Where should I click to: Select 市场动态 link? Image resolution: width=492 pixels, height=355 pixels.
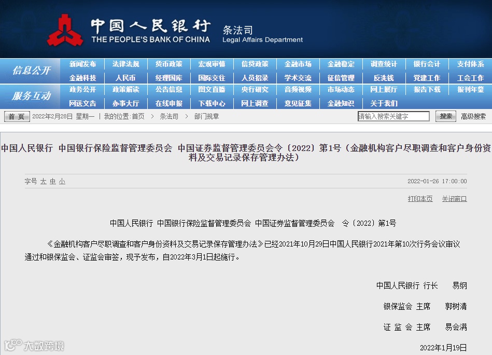tap(341, 90)
